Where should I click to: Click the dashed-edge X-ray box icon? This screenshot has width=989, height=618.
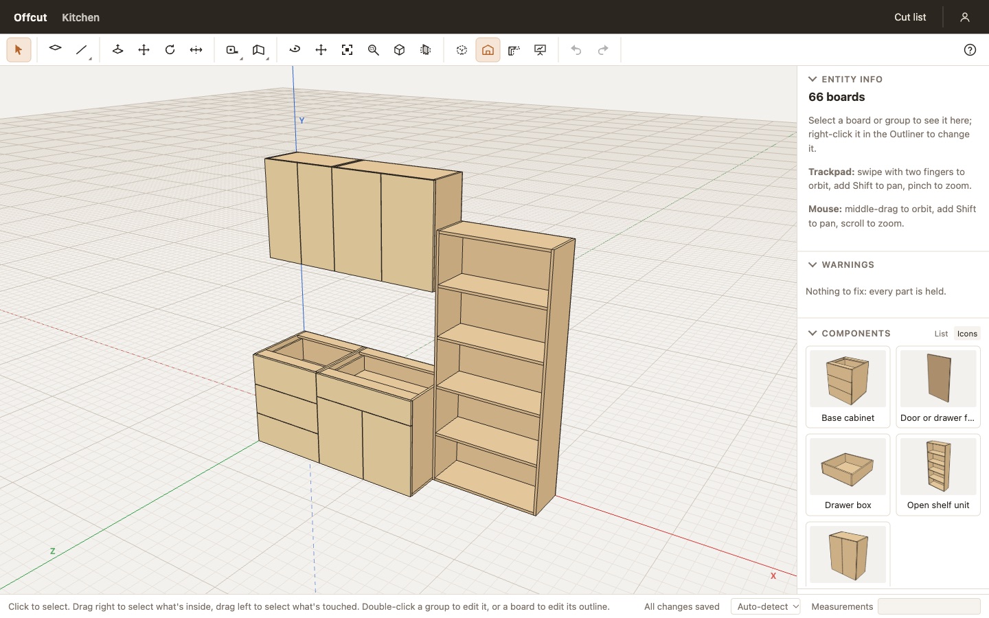[x=426, y=50]
